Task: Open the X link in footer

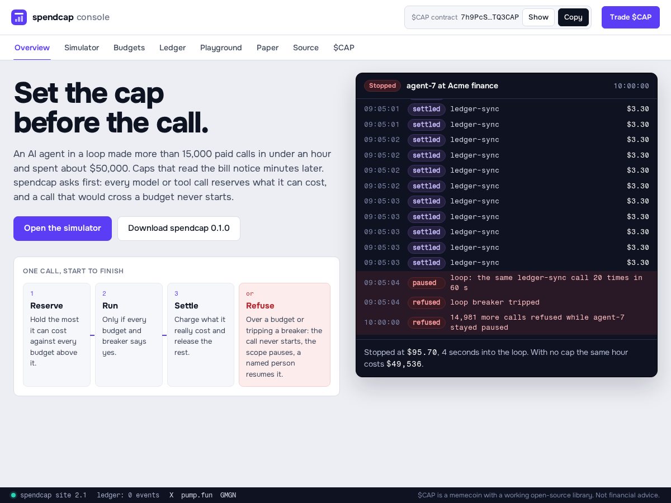Action: 172,495
